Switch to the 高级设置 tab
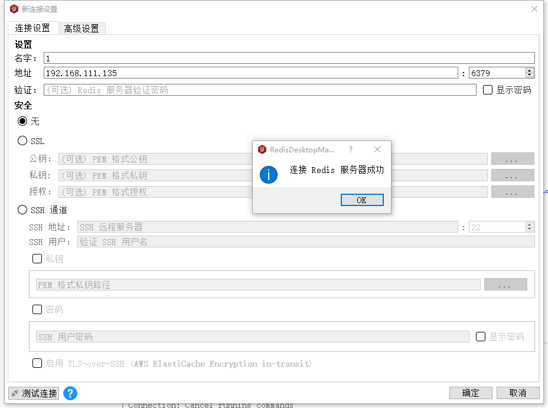This screenshot has height=408, width=548. pos(81,29)
